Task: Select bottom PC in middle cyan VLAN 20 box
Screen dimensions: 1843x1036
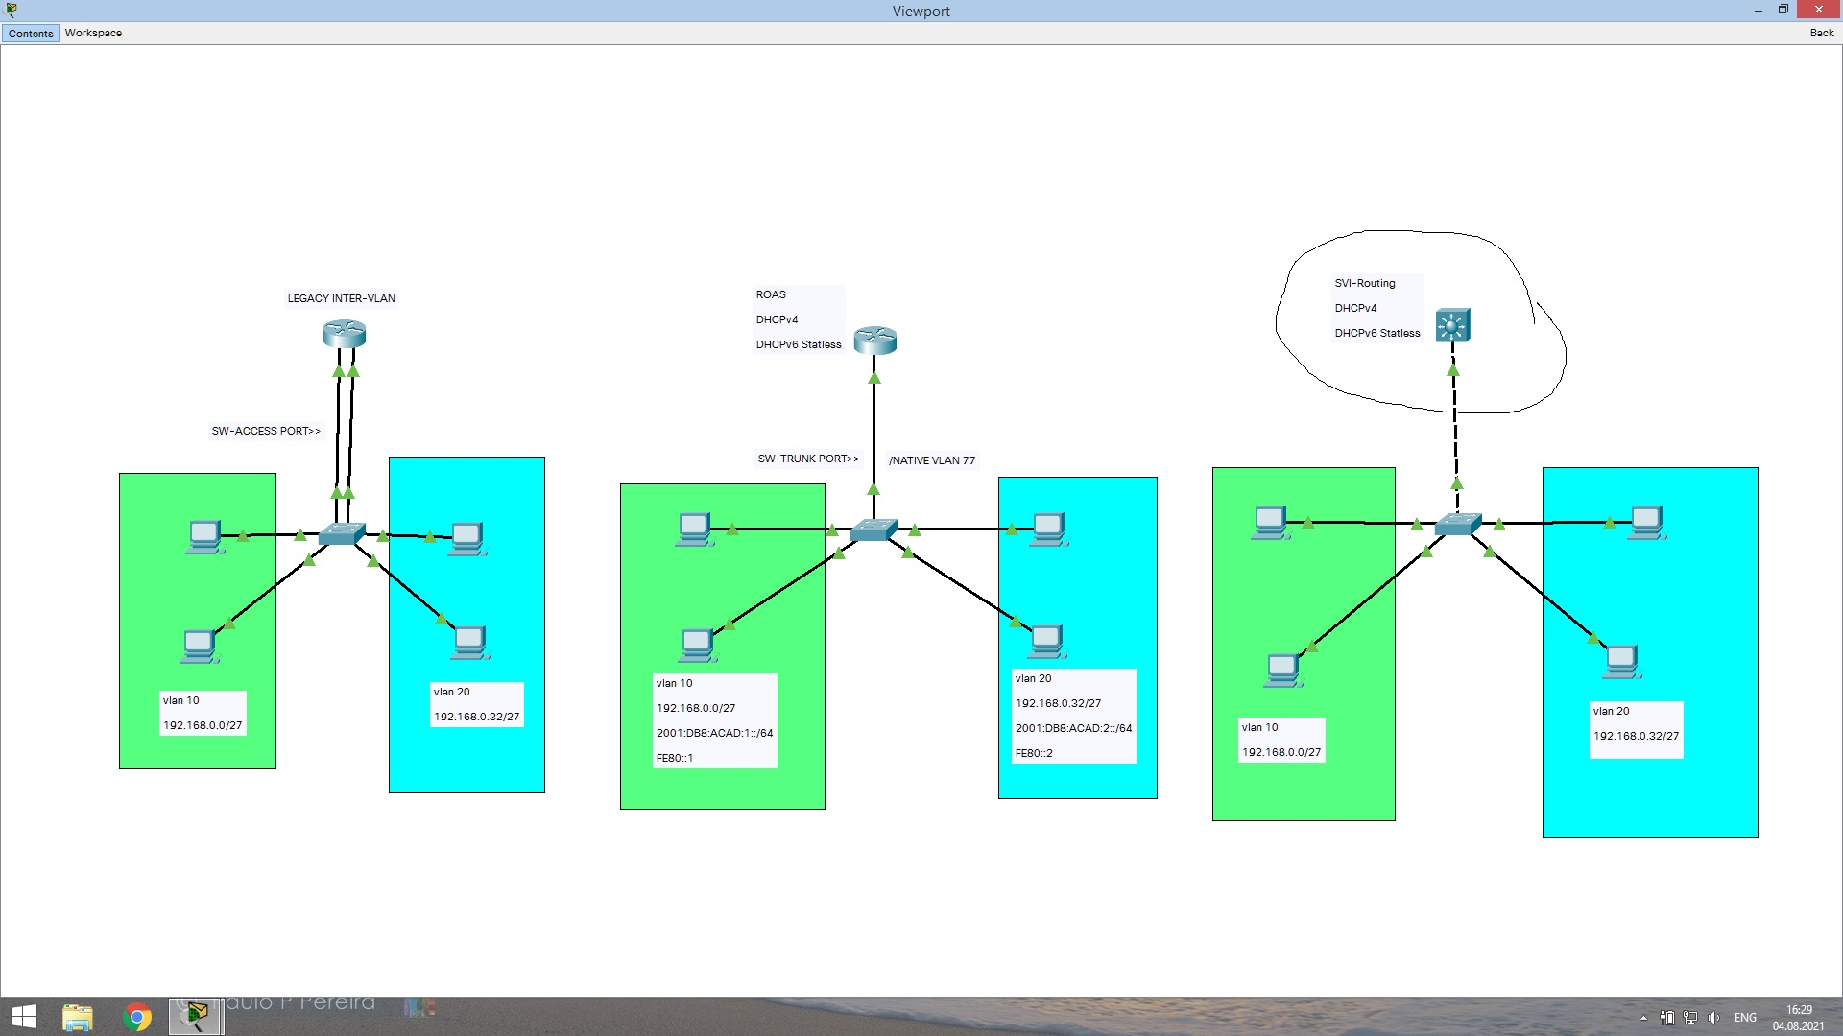Action: point(1046,641)
